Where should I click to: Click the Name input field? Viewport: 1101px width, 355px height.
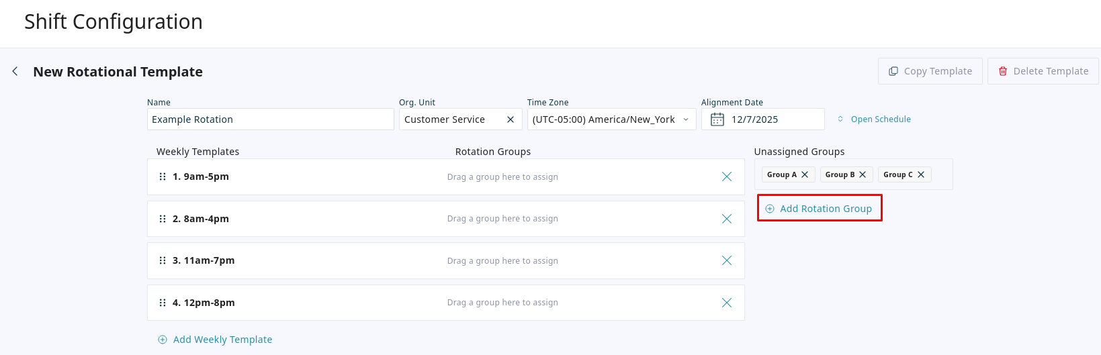(x=270, y=119)
